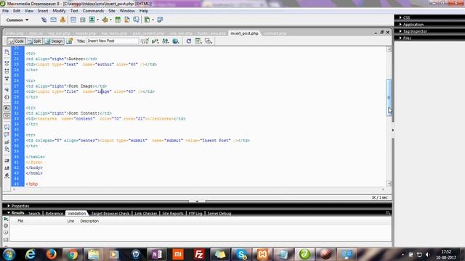
Task: Insert a hyperlink from the Common toolbar
Action: coord(44,20)
